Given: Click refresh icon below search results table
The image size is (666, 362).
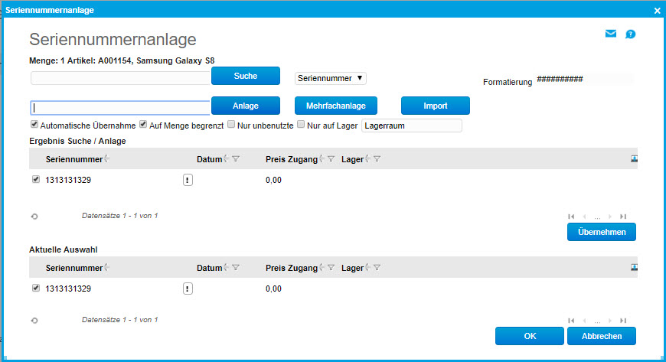Looking at the screenshot, I should tap(34, 217).
